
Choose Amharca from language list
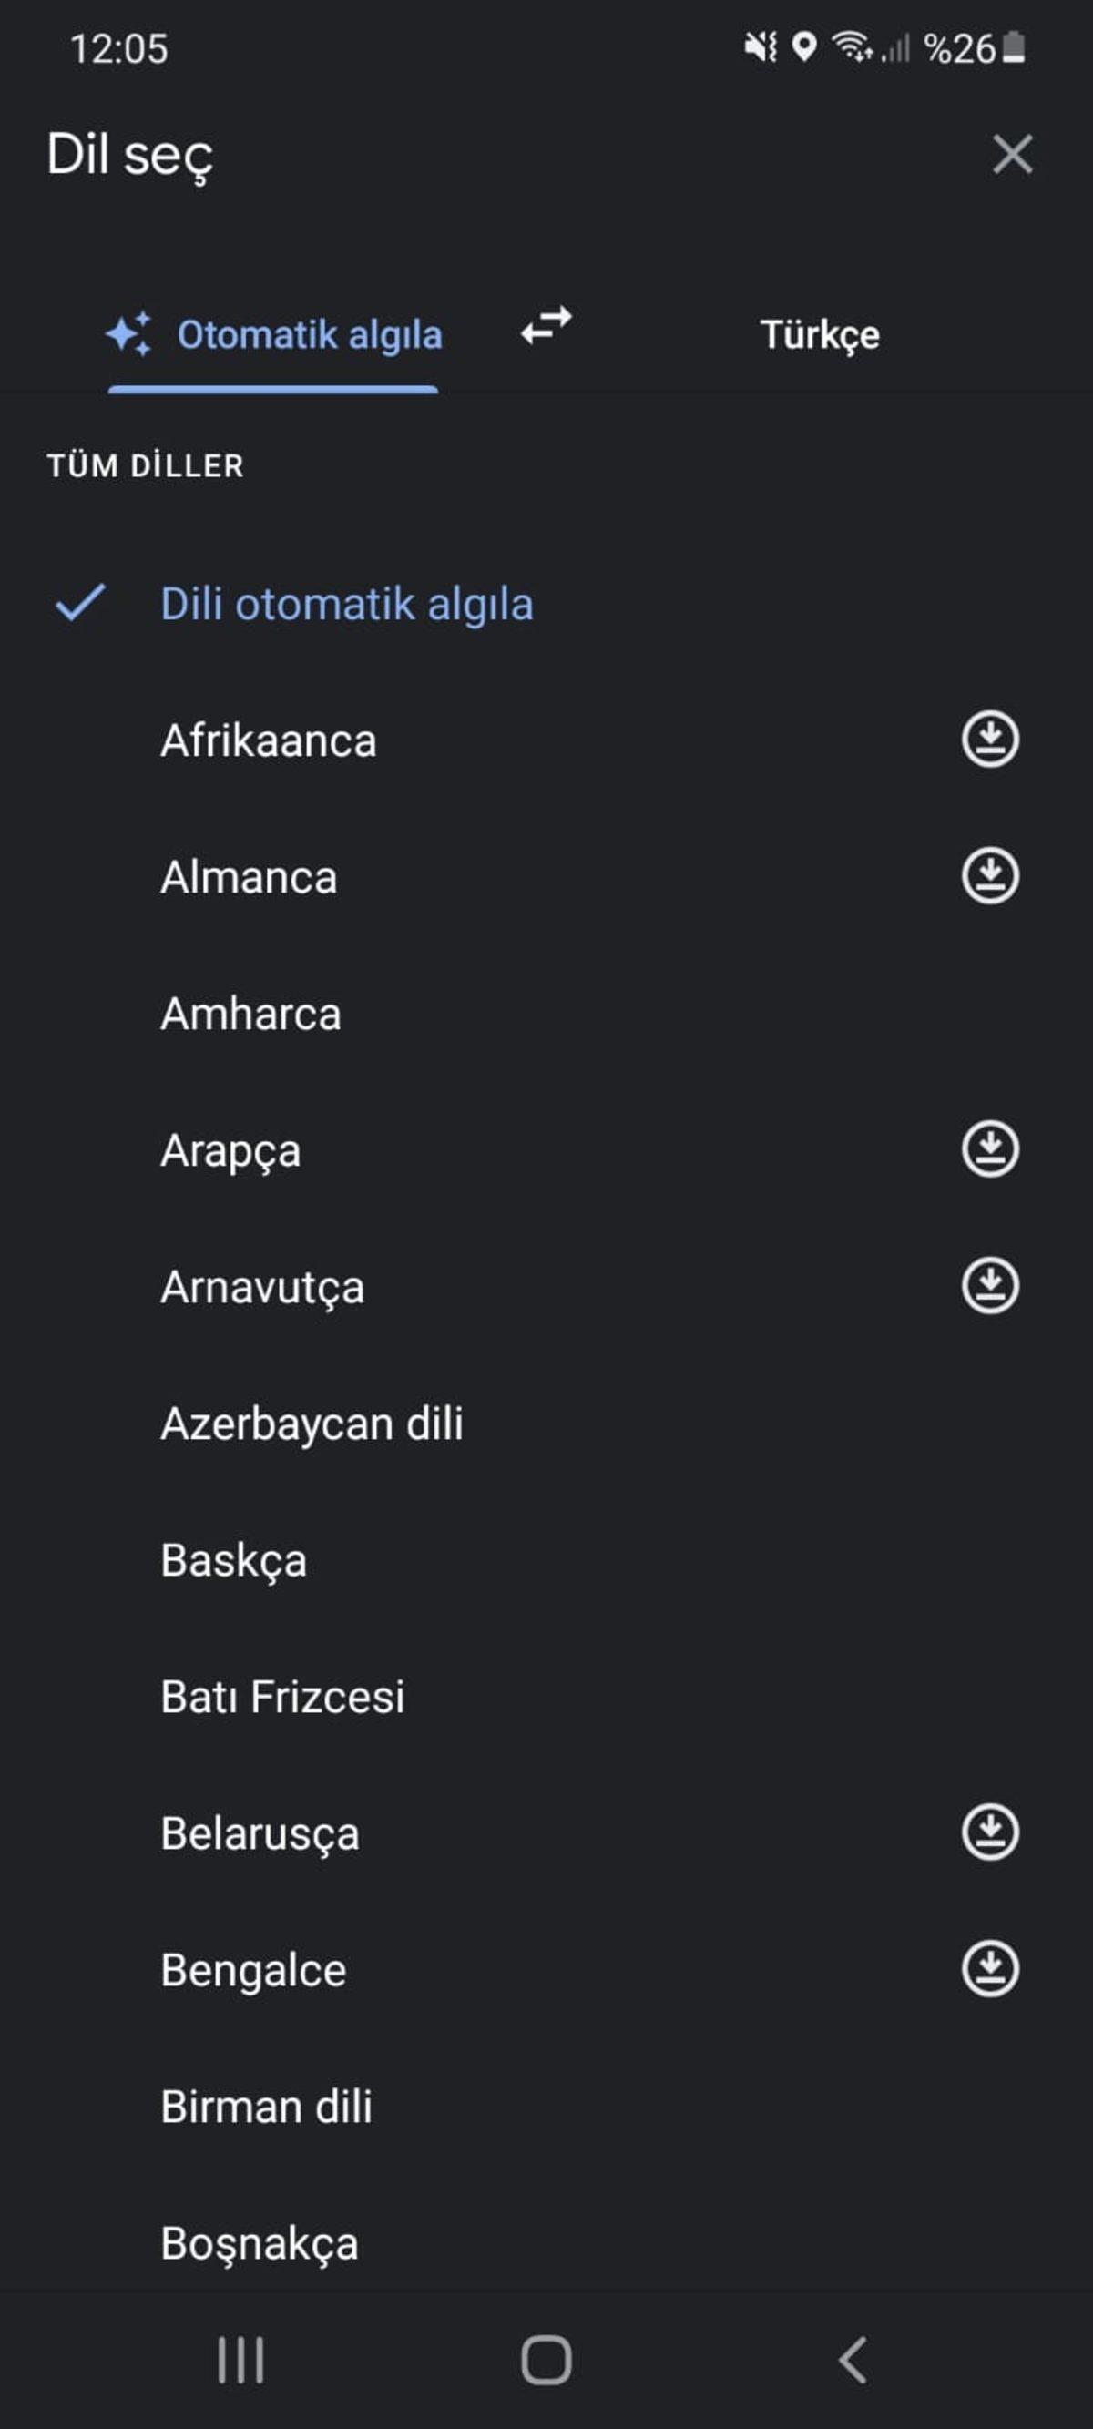(250, 1015)
